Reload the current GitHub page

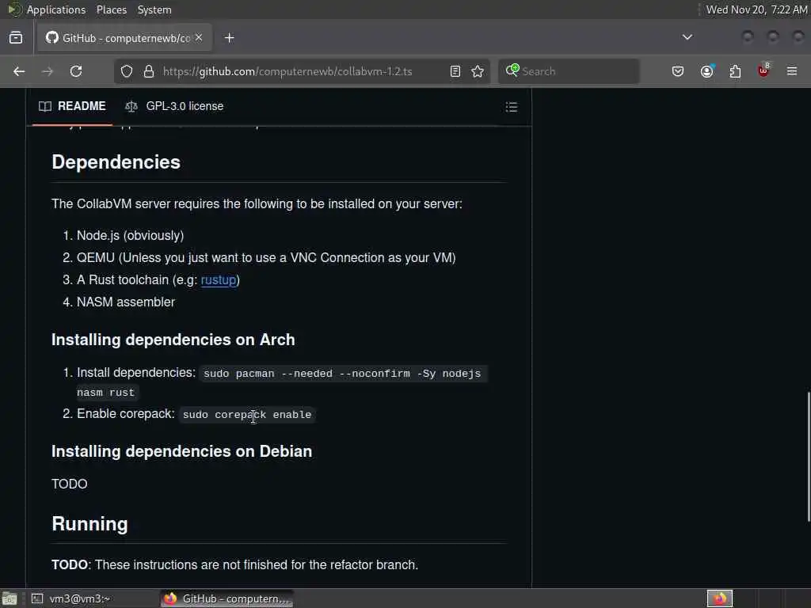click(76, 71)
